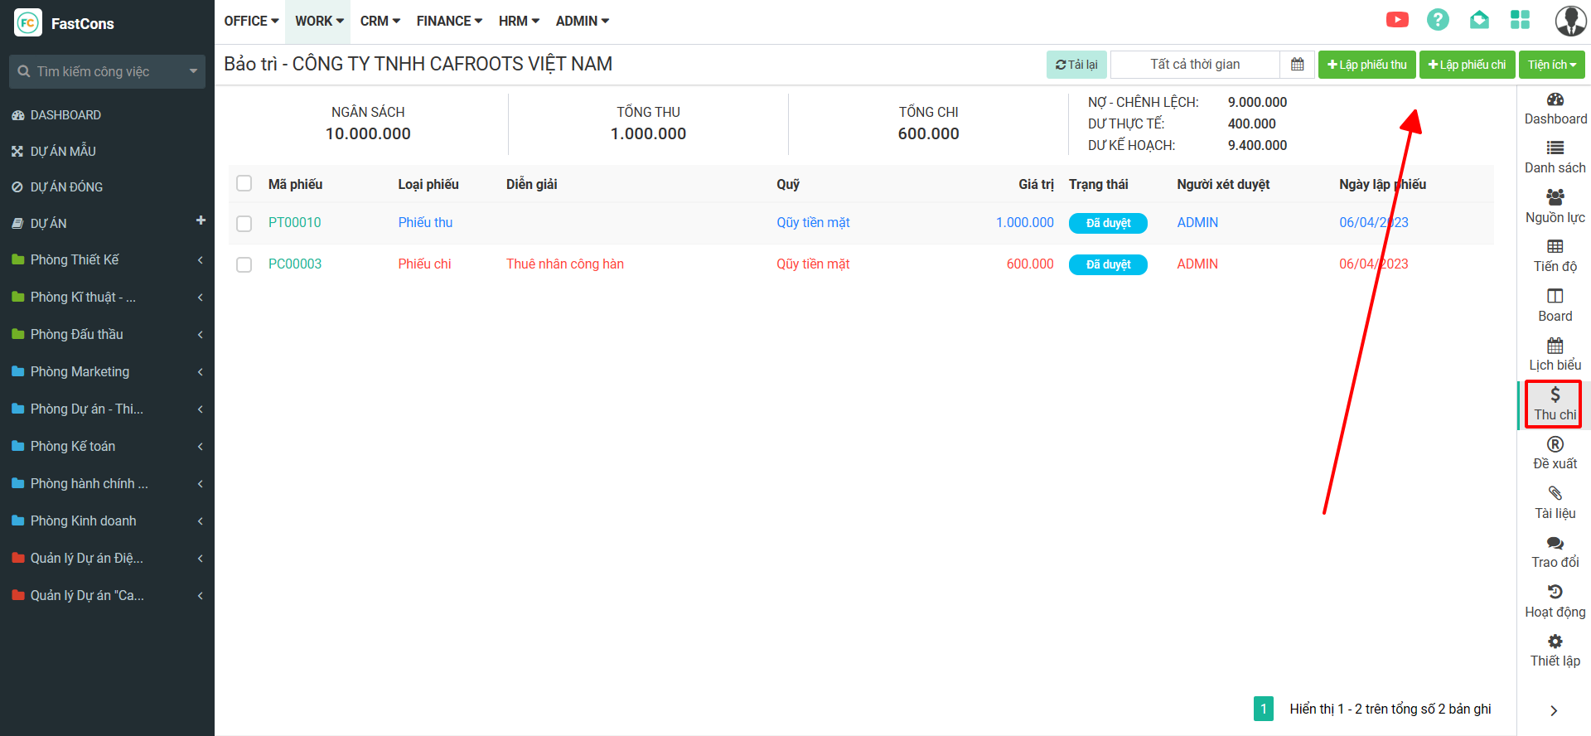Check the select-all checkbox in table header
The width and height of the screenshot is (1591, 736).
(244, 183)
